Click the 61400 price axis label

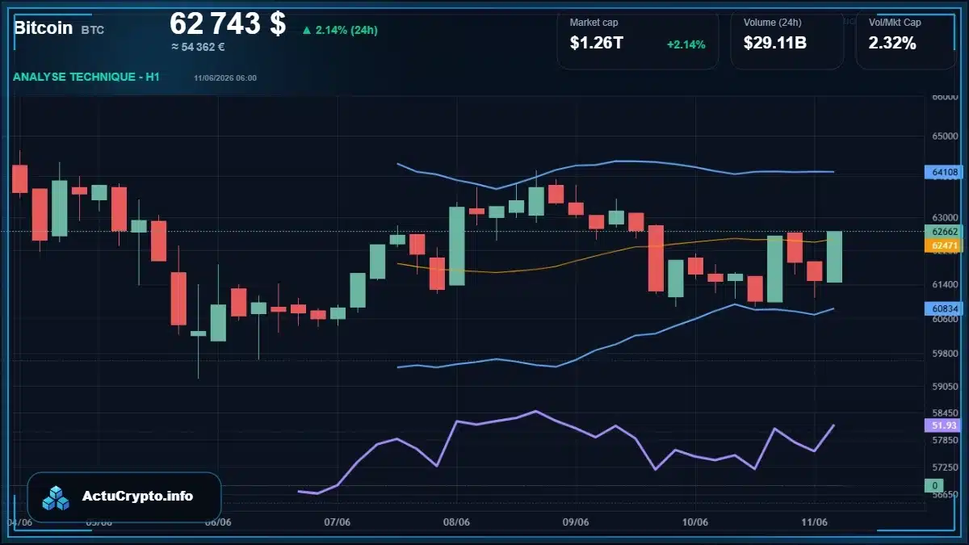click(x=944, y=284)
